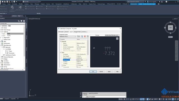Click the clean screen icon at the status bar's right end

178,99
